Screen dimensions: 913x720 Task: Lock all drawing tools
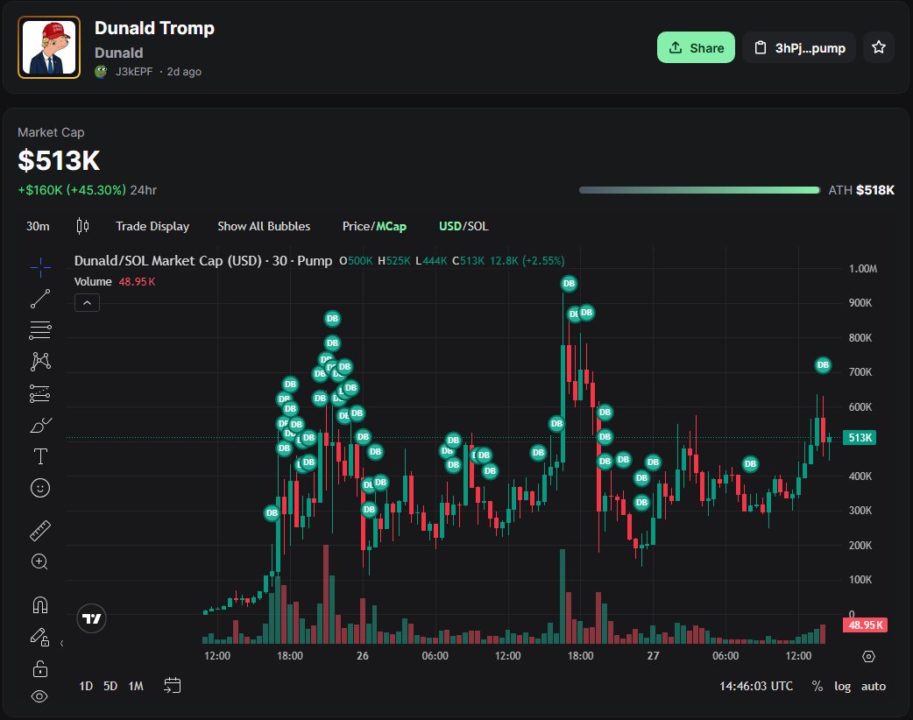pos(40,669)
